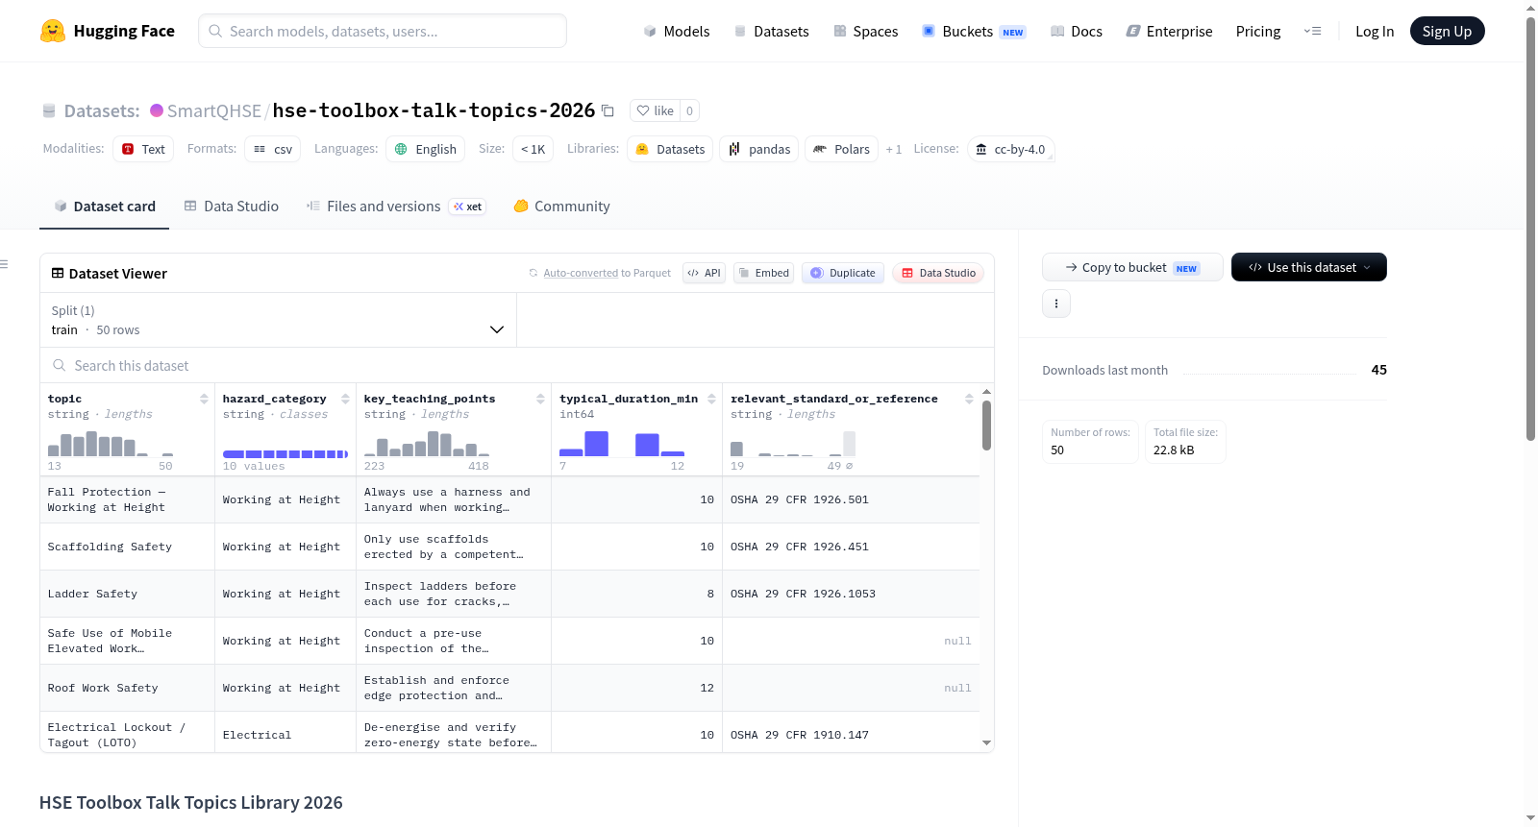
Task: Click the Hugging Face logo
Action: click(x=108, y=31)
